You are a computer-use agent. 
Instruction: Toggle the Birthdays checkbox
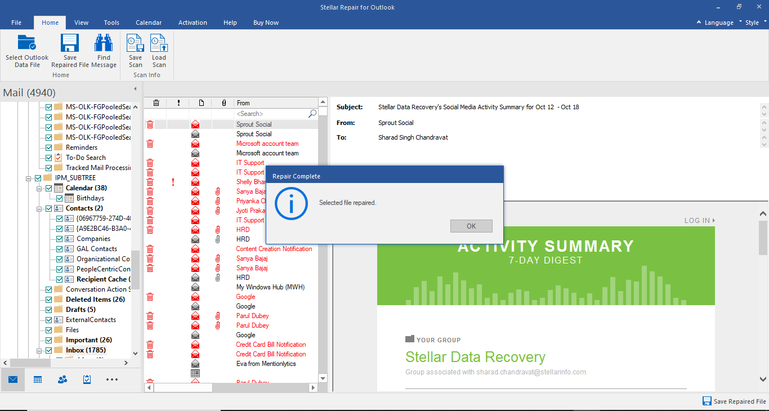click(59, 198)
